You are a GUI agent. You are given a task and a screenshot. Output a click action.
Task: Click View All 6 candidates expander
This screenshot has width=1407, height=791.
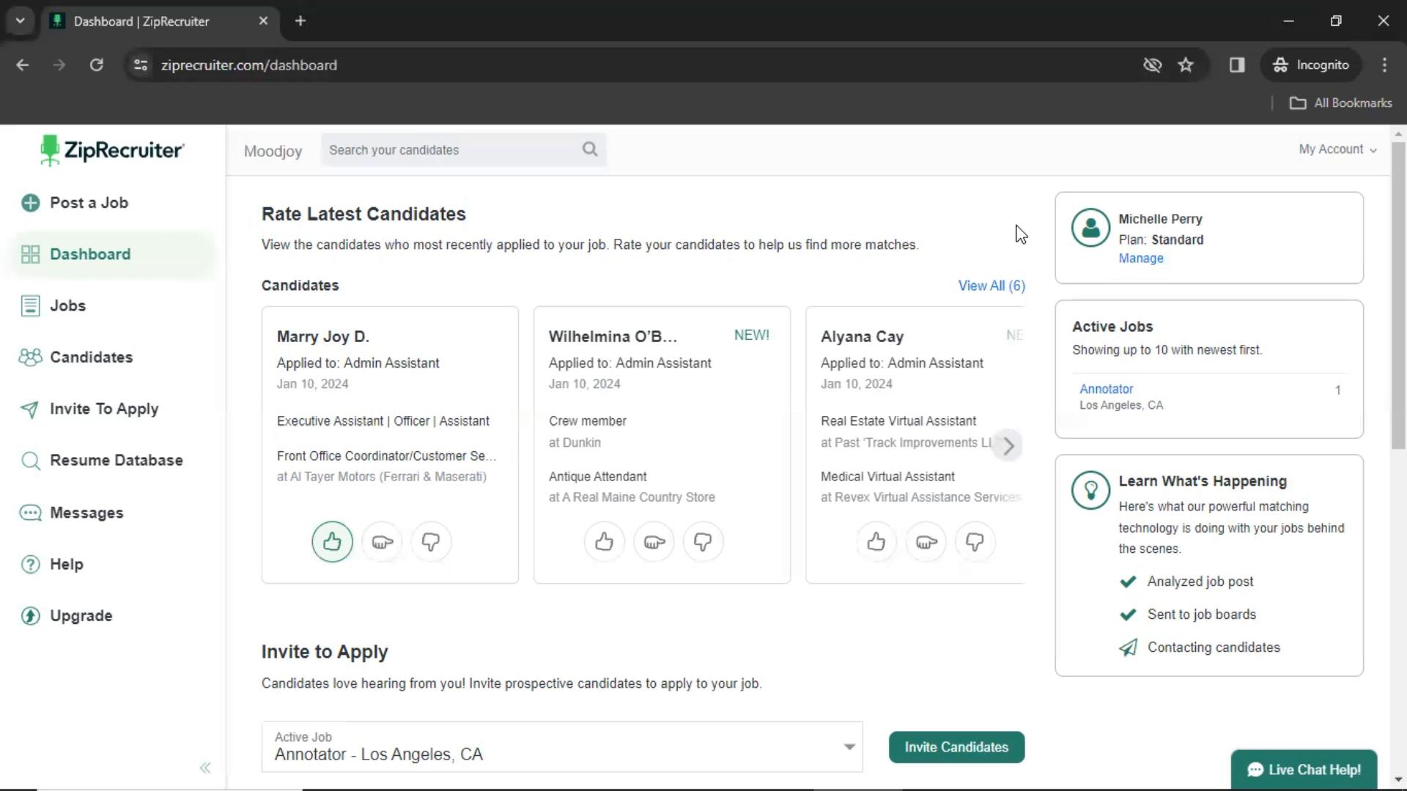[x=992, y=286]
